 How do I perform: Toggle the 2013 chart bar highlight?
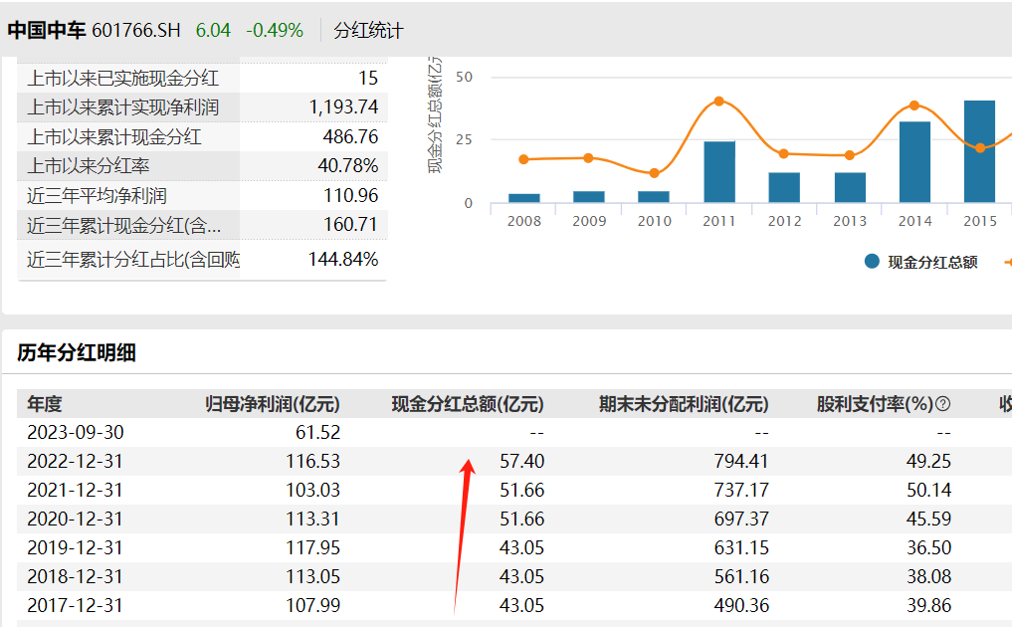click(849, 187)
